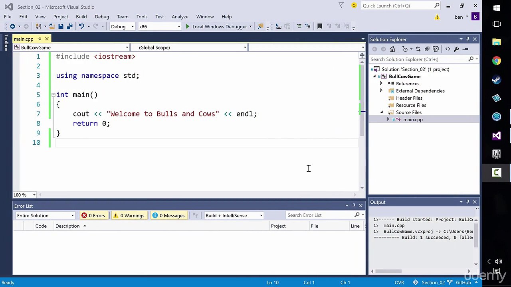Save main.cpp with the Save icon
The image size is (511, 287).
click(x=61, y=26)
